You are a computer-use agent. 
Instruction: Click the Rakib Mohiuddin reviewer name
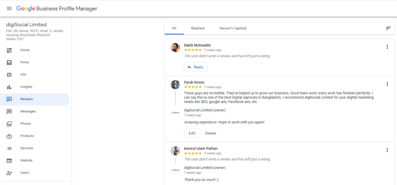(x=197, y=45)
